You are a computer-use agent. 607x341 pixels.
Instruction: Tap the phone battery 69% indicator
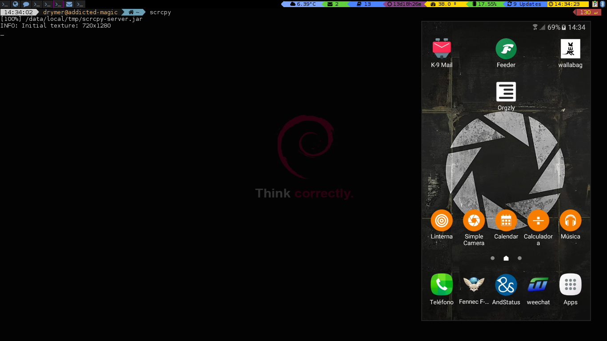pos(556,27)
